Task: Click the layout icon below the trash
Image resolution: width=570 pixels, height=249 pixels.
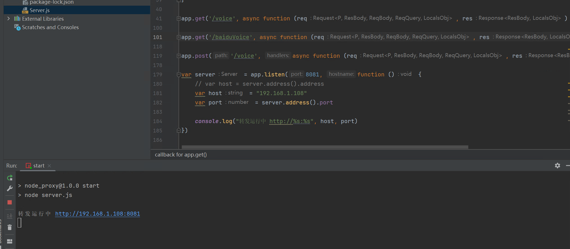Action: [10, 241]
